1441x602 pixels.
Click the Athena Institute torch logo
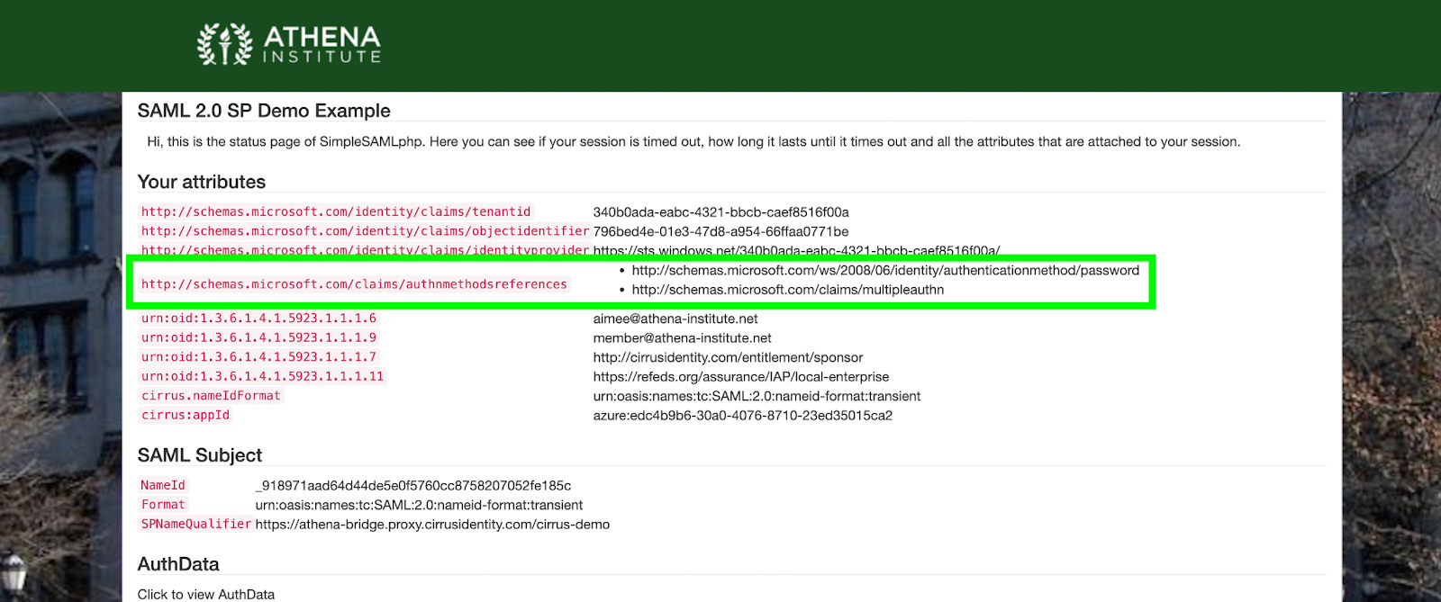pyautogui.click(x=225, y=44)
